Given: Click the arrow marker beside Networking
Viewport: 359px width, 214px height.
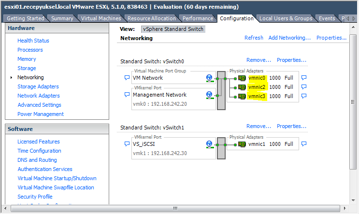Looking at the screenshot, I should click(11, 78).
